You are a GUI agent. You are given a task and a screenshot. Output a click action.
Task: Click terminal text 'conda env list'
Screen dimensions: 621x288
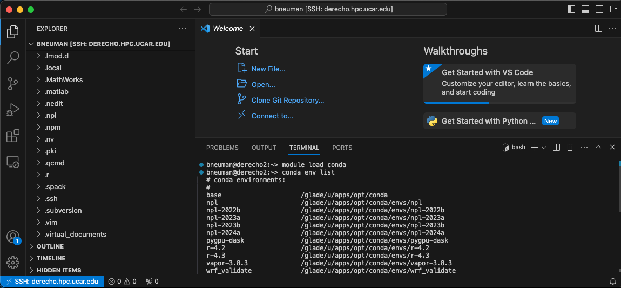click(x=308, y=172)
